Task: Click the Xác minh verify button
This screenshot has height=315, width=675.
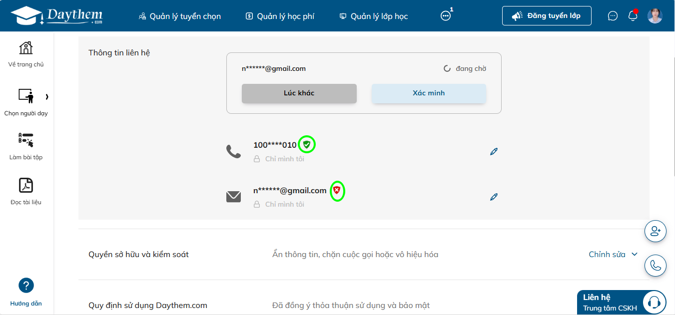Action: pos(429,93)
